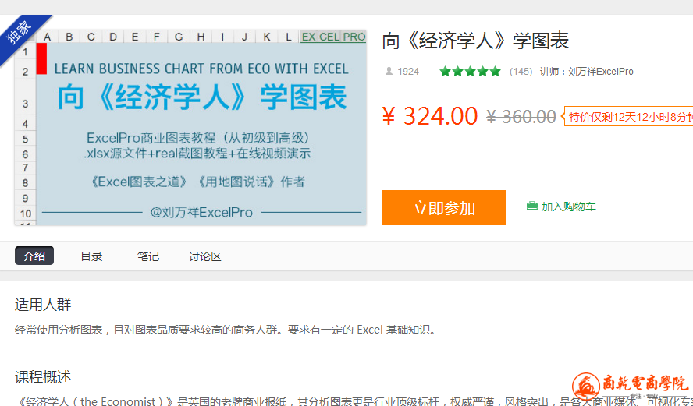Click the 立即参加 orange button
693x406 pixels.
(444, 208)
